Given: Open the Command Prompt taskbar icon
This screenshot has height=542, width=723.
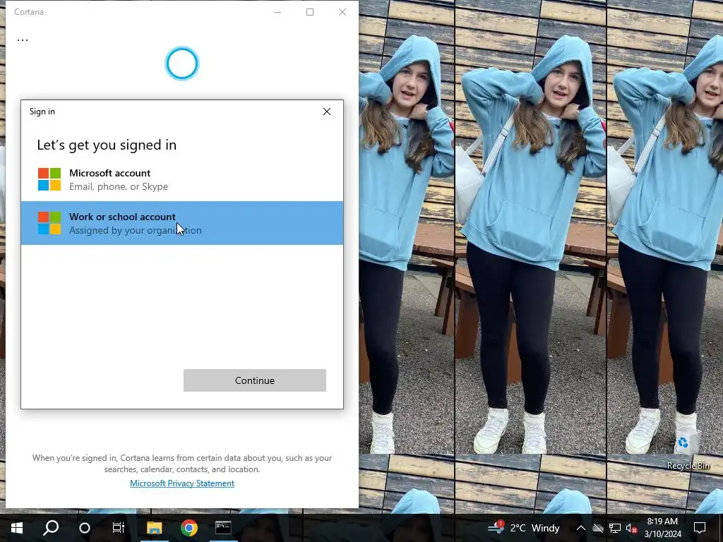Looking at the screenshot, I should (223, 528).
